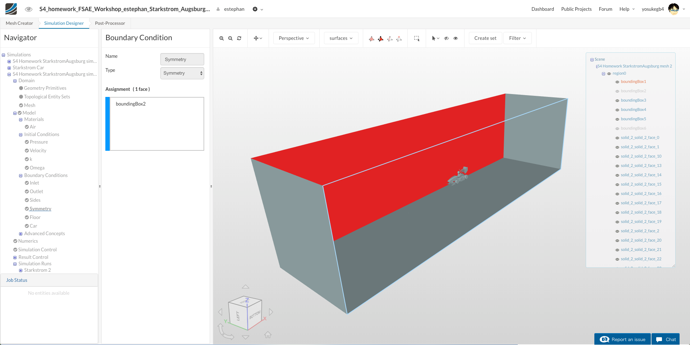Screen dimensions: 690x345
Task: Reset the viewer with the refresh icon
Action: pos(239,38)
